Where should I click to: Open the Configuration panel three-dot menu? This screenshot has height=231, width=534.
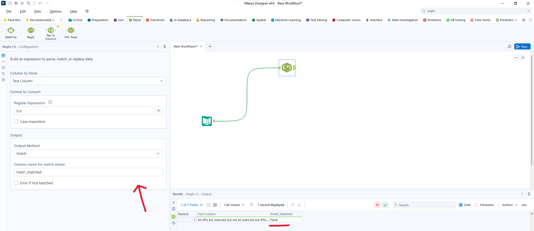pos(158,47)
